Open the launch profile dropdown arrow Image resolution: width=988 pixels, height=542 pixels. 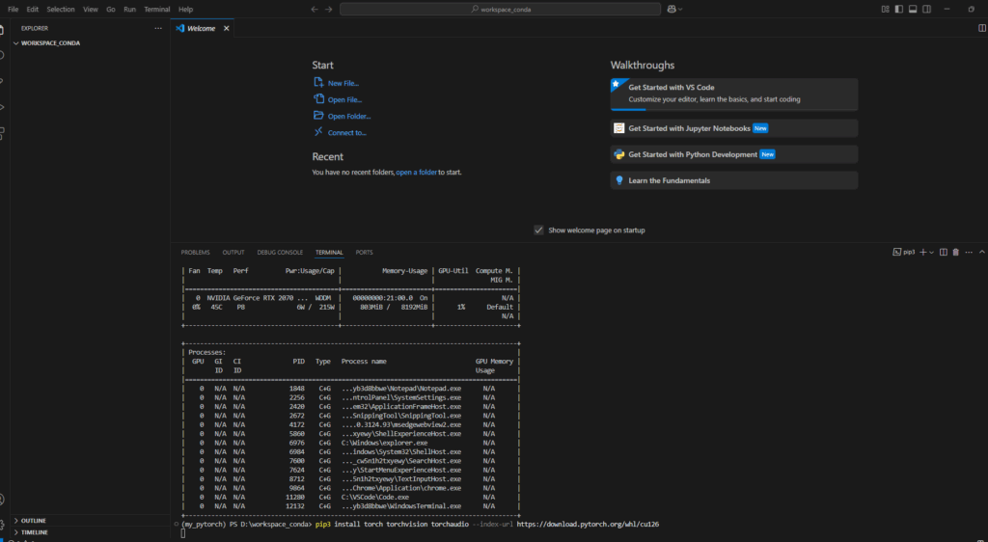click(931, 253)
